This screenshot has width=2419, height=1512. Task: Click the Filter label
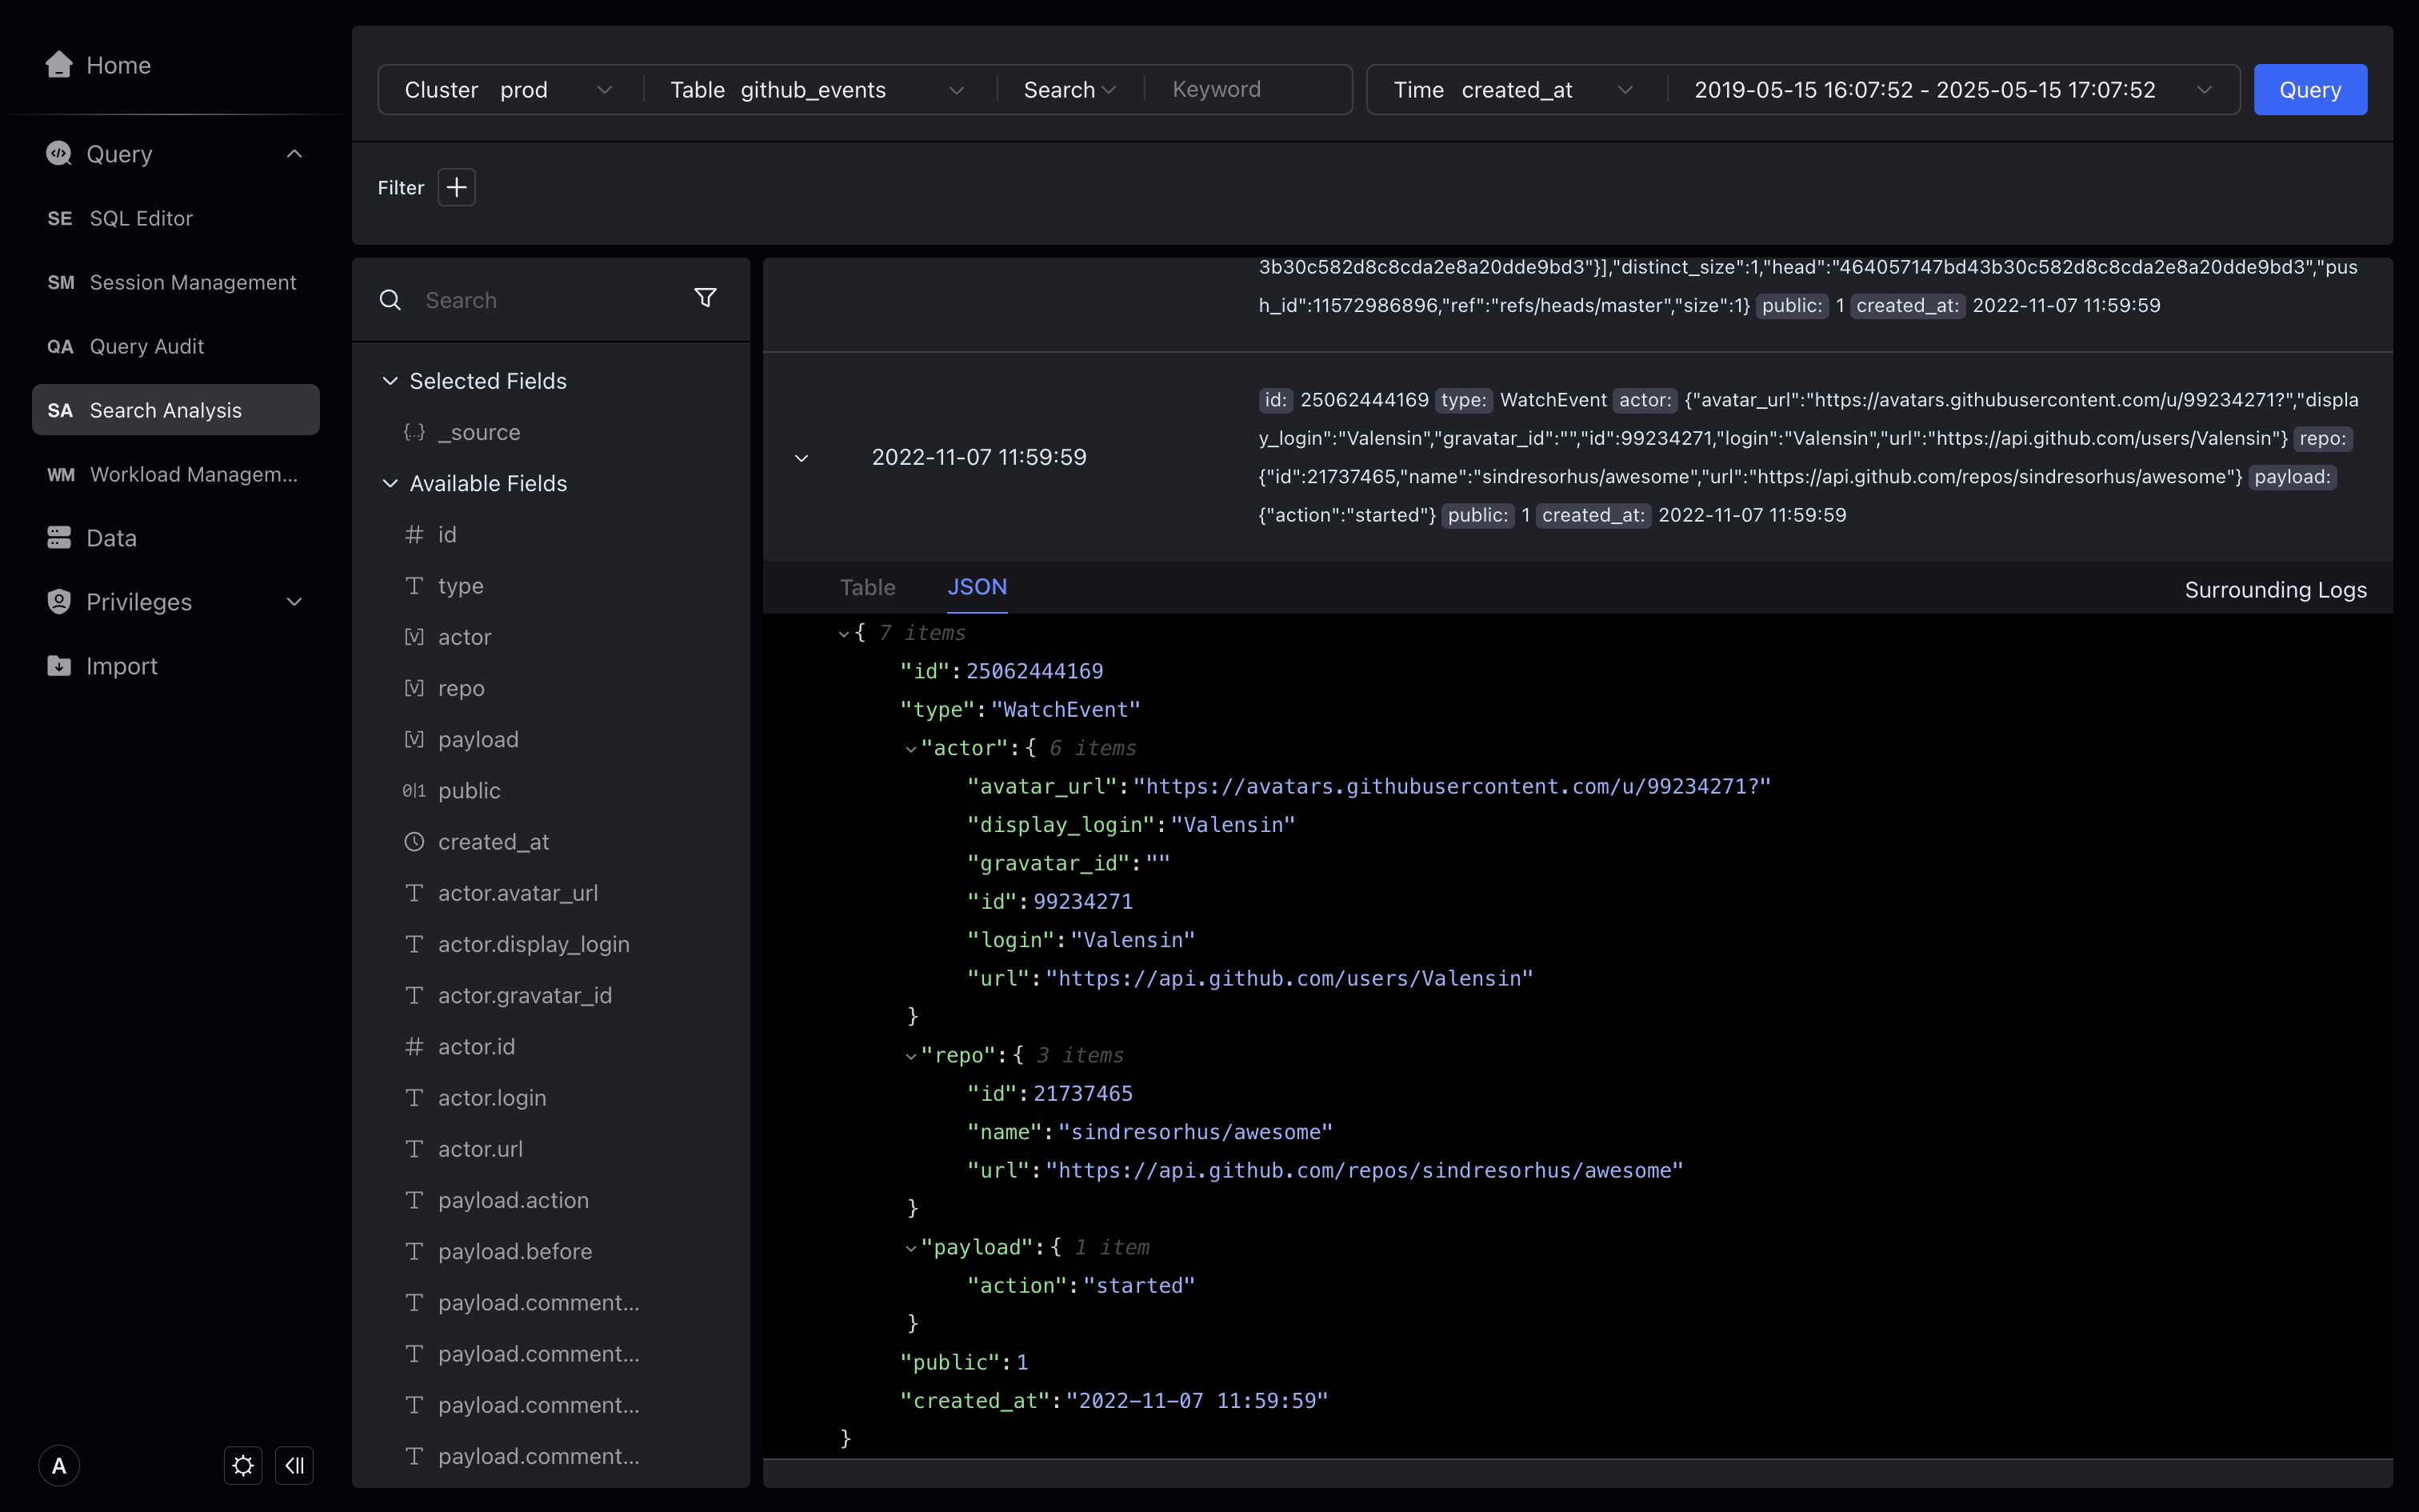tap(401, 187)
